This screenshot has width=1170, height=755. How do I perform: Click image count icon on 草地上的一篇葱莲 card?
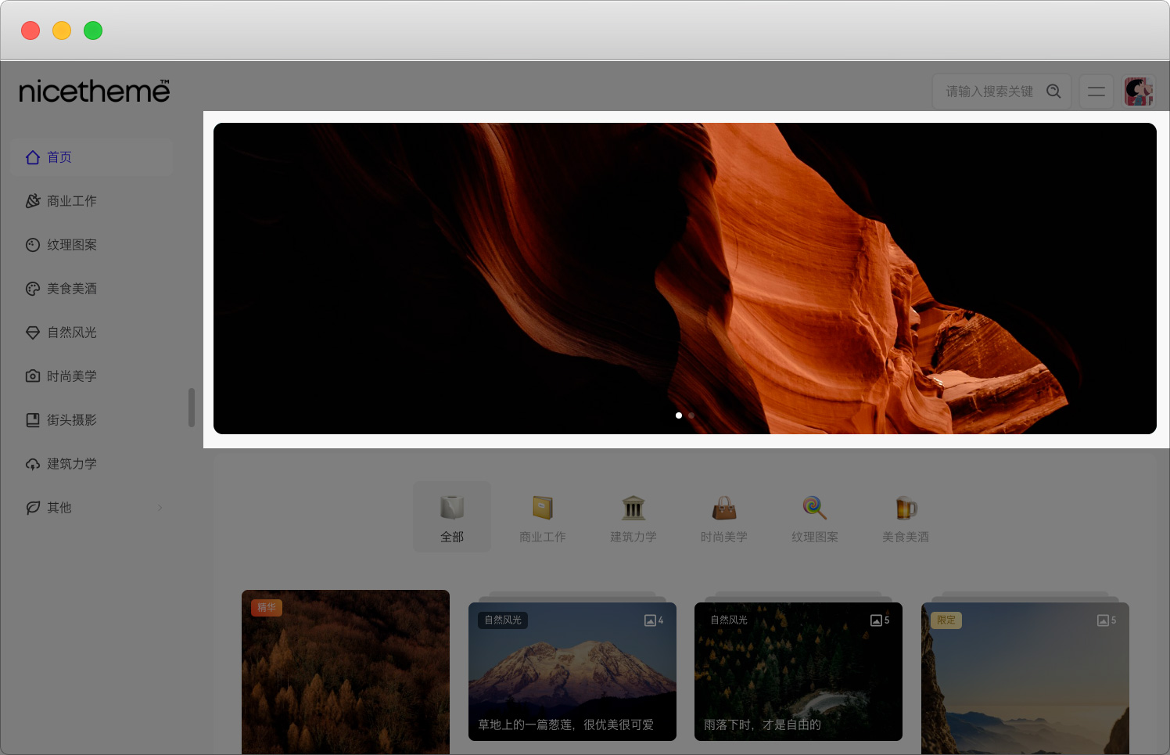point(650,620)
